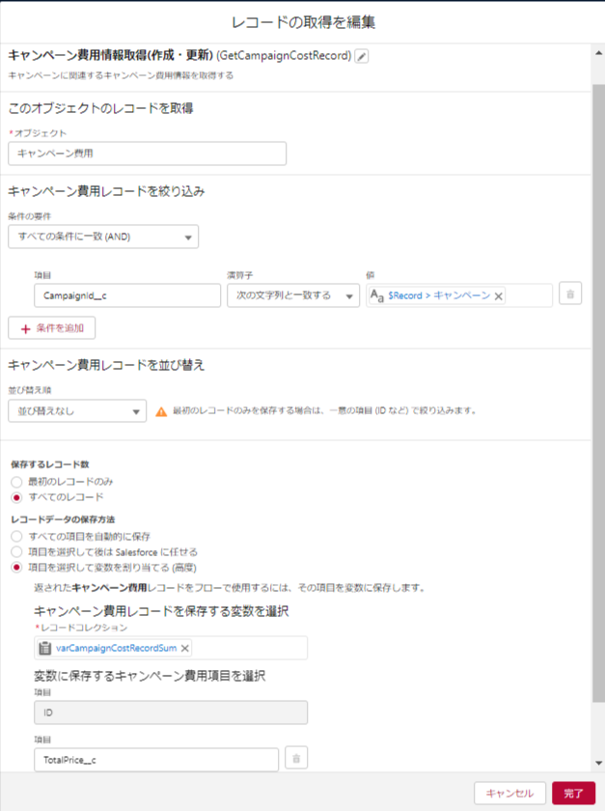Click the trash icon for CampaignId__c condition

tap(570, 294)
